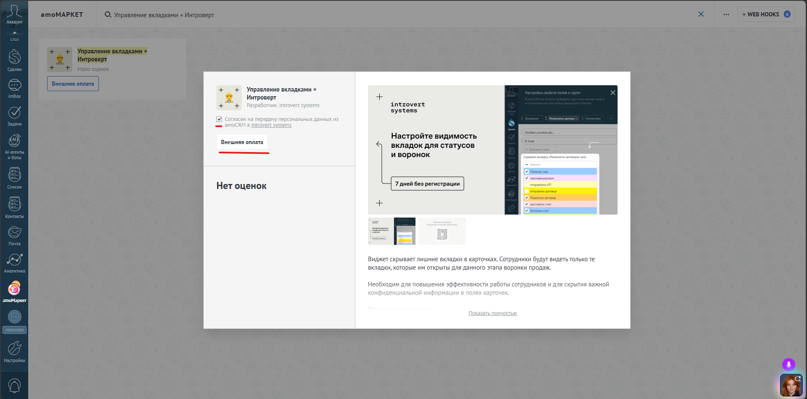Toggle personal data consent checkbox
This screenshot has width=807, height=399.
(x=219, y=119)
